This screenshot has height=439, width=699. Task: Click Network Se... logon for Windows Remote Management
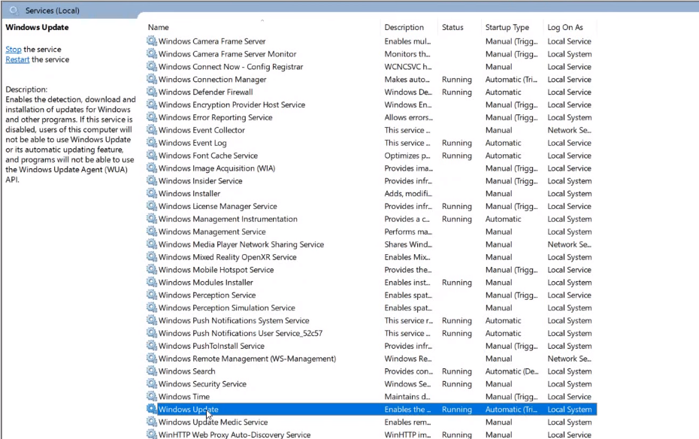tap(569, 359)
